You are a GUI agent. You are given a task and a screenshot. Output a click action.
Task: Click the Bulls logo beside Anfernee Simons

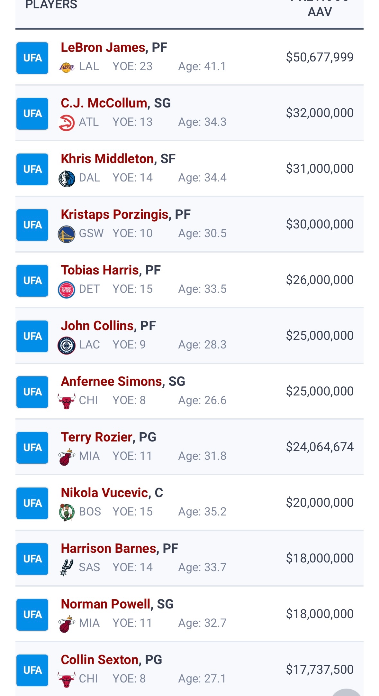coord(67,401)
